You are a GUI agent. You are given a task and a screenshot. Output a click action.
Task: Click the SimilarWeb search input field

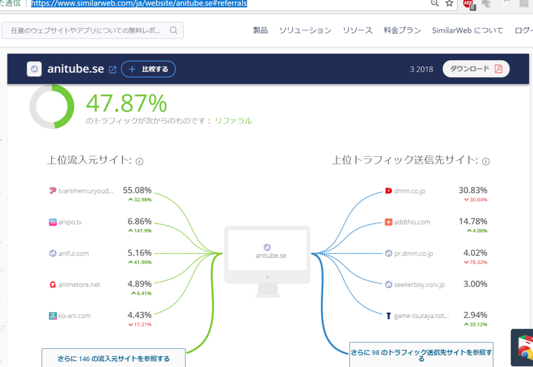point(93,30)
